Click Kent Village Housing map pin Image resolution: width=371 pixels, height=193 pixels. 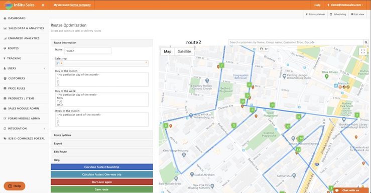[184, 155]
